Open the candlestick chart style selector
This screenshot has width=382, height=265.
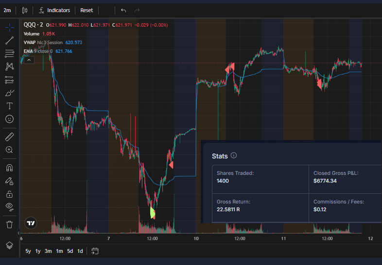pos(25,11)
